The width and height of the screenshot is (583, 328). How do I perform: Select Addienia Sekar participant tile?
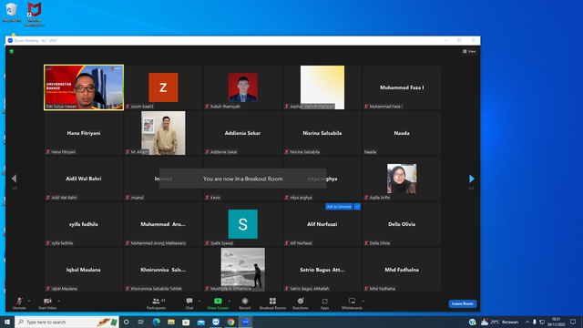[x=243, y=133]
